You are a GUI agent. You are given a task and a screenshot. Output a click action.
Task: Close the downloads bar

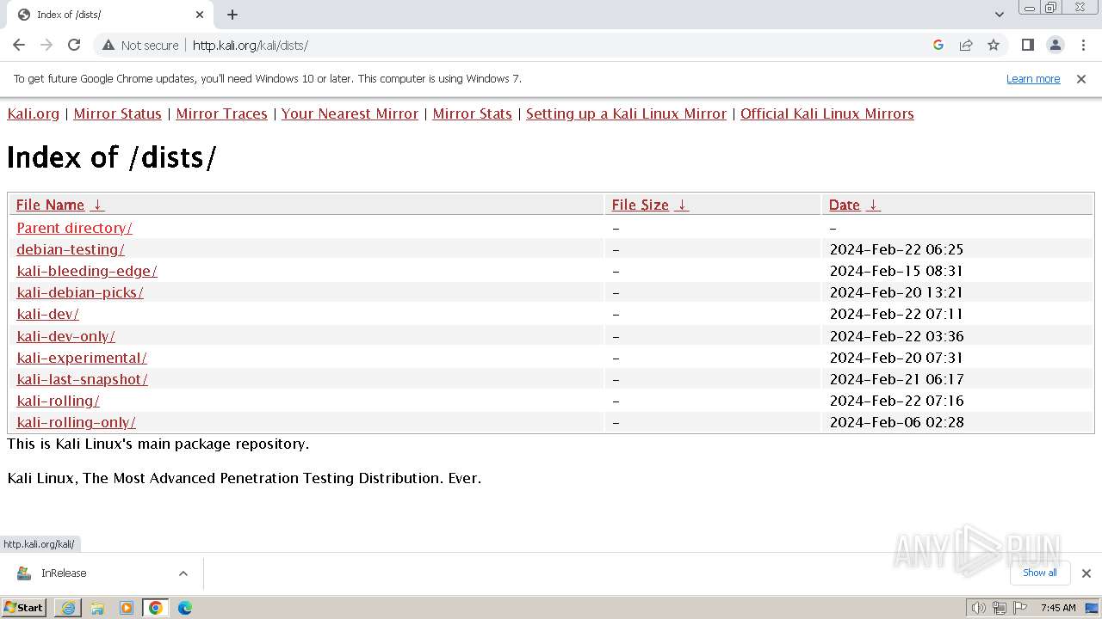coord(1086,573)
